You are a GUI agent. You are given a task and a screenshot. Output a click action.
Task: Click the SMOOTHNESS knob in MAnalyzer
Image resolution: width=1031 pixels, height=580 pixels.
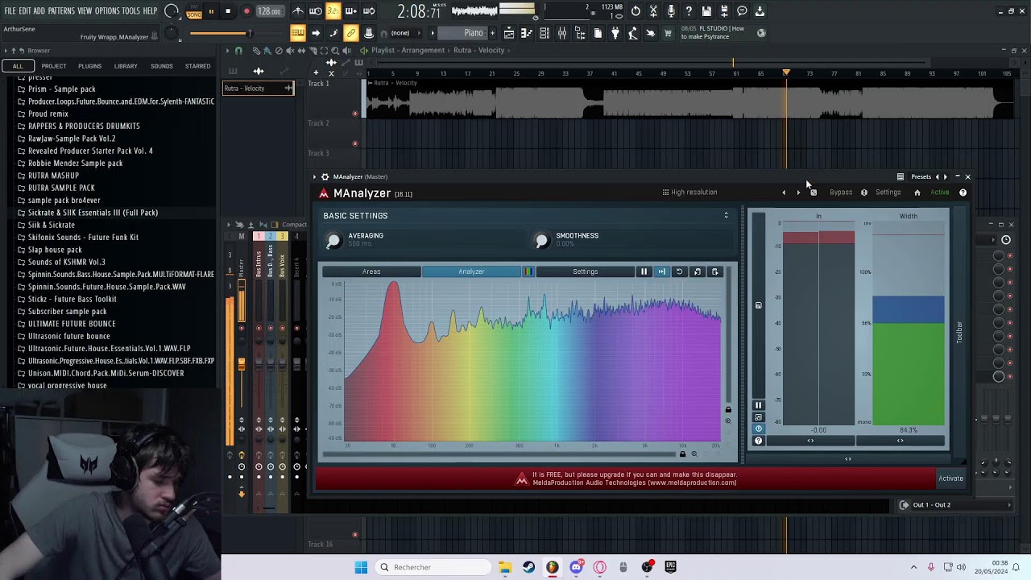pos(541,240)
